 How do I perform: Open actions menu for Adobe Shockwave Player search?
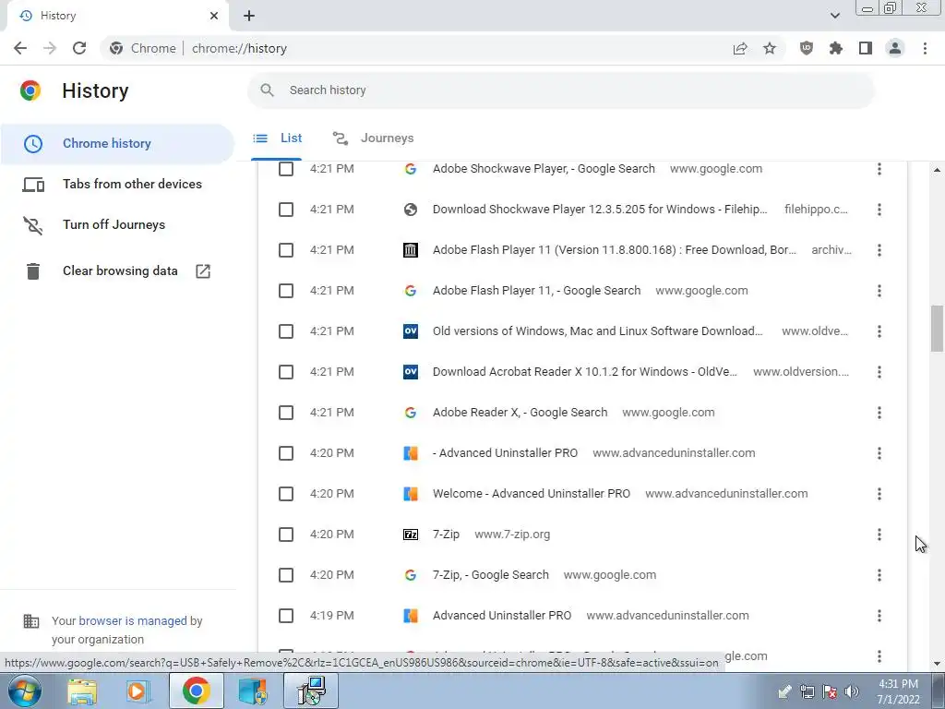point(879,169)
